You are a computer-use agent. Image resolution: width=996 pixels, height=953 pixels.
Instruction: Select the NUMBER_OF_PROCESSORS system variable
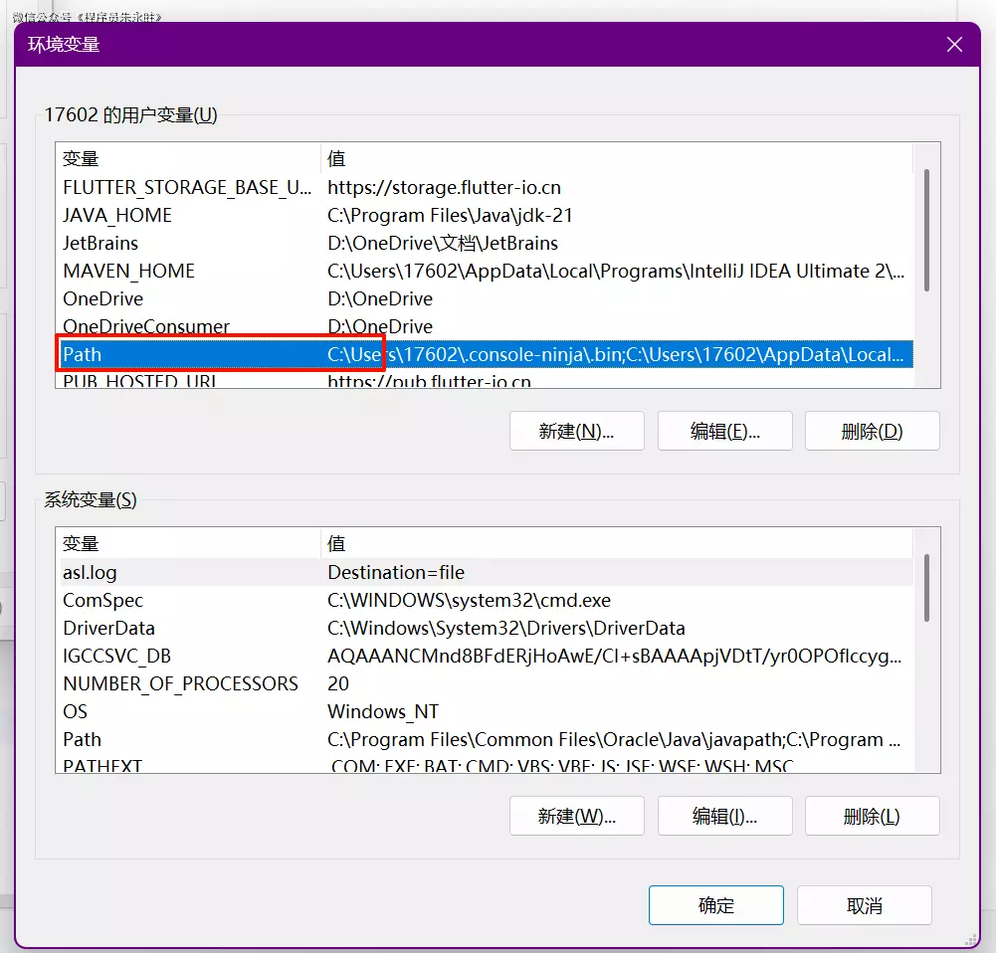180,683
